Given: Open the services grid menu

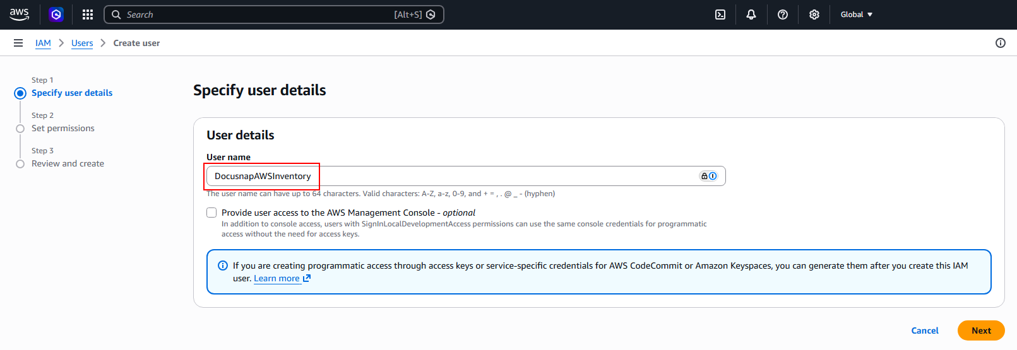Looking at the screenshot, I should (x=88, y=15).
